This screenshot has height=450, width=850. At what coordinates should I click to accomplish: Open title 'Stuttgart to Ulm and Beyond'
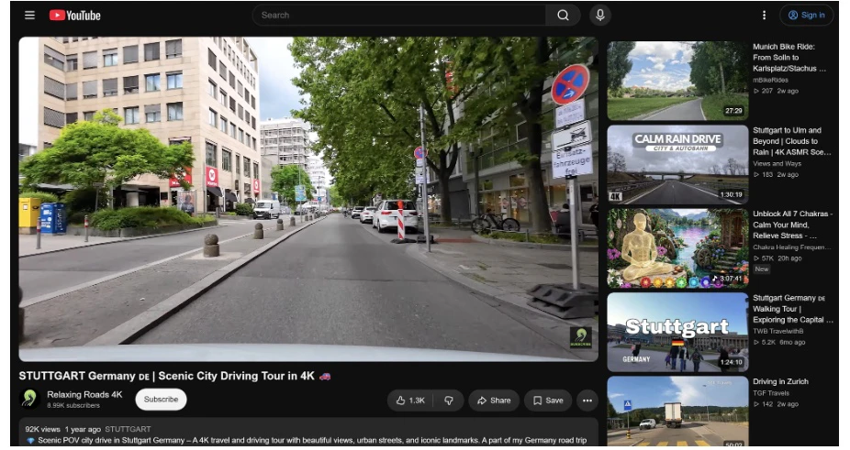[791, 141]
